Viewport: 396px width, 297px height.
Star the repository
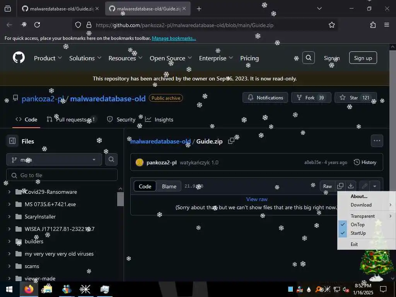pos(356,97)
